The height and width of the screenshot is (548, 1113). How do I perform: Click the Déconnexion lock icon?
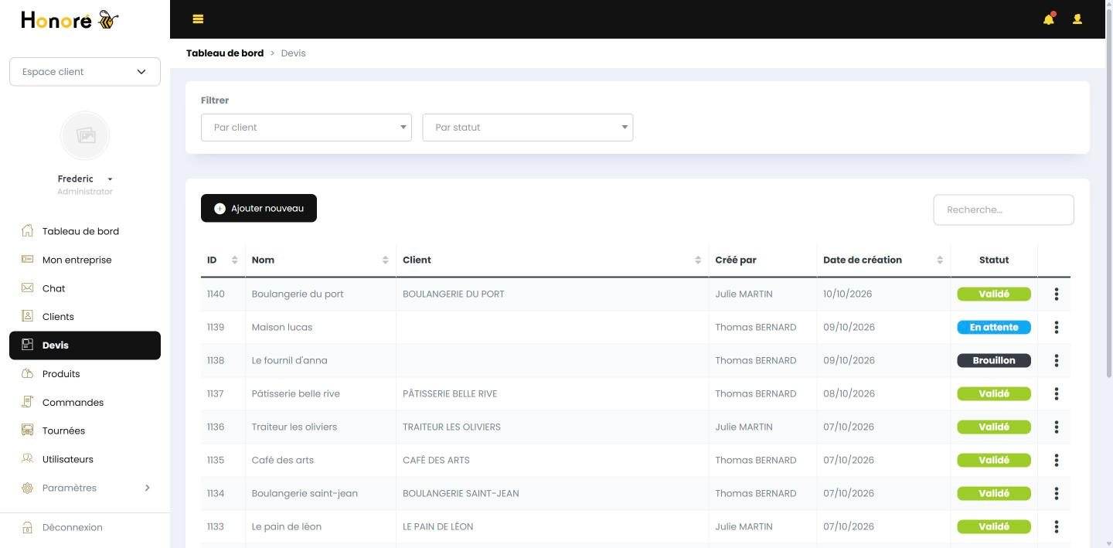(28, 527)
